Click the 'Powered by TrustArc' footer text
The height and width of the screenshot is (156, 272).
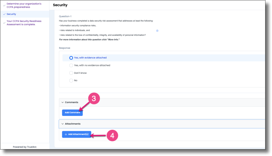click(25, 147)
